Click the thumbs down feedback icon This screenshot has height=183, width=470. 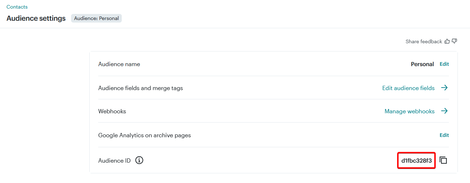point(454,41)
